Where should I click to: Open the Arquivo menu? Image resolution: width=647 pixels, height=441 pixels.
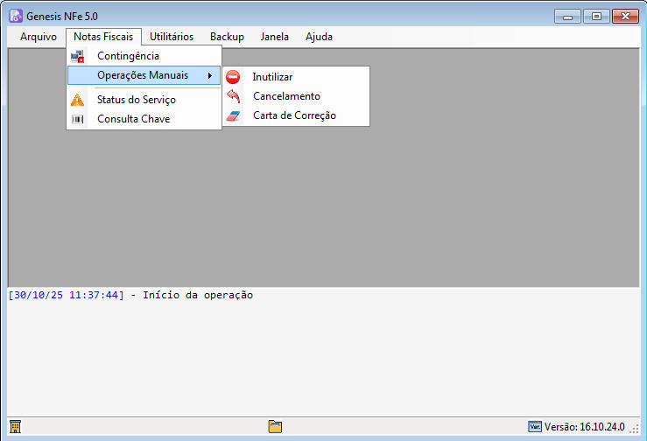(38, 37)
